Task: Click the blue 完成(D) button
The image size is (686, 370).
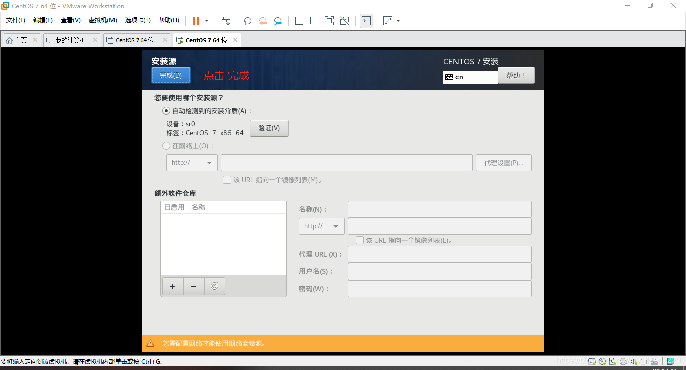Action: click(171, 75)
